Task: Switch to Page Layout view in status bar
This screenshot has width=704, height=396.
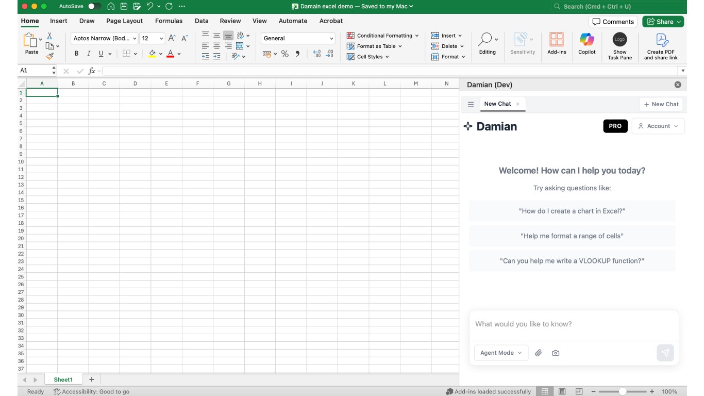Action: pyautogui.click(x=562, y=391)
